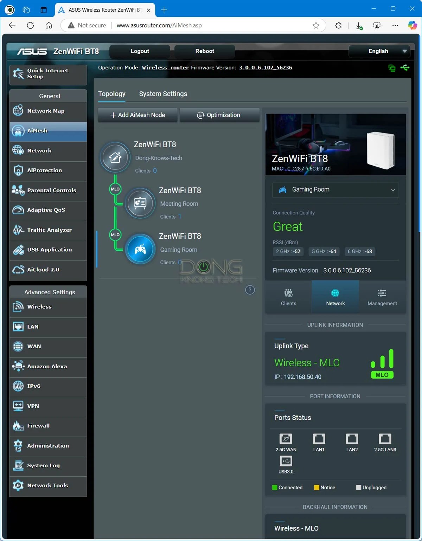This screenshot has width=422, height=541.
Task: Open Traffic Analyzer page
Action: click(48, 231)
